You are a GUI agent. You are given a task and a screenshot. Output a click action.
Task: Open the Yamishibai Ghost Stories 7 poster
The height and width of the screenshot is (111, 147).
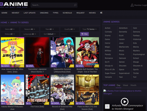point(37,52)
